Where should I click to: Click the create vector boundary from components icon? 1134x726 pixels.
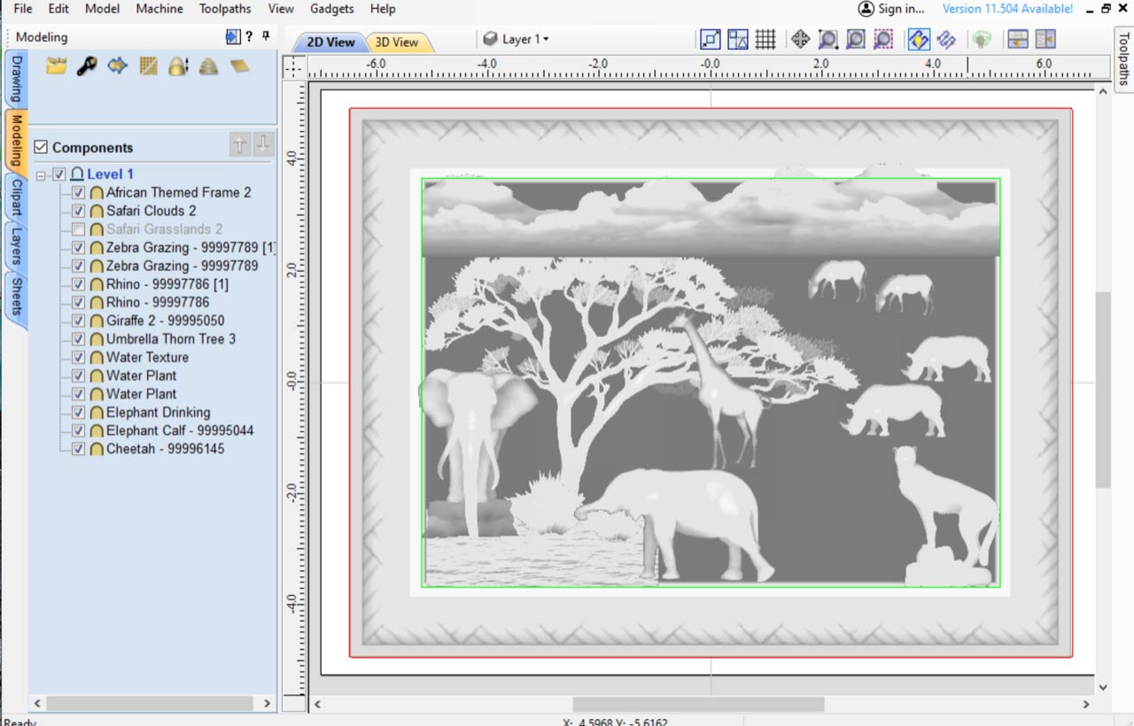pos(117,66)
